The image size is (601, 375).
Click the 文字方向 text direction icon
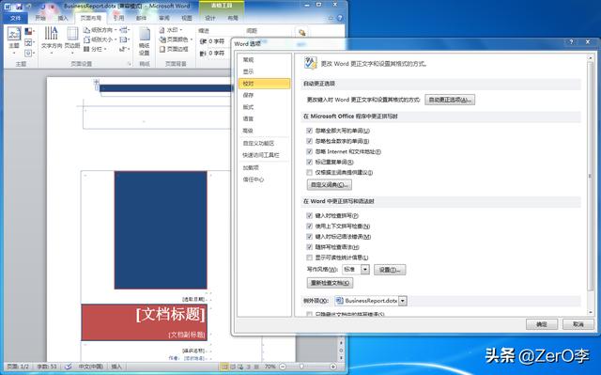pyautogui.click(x=52, y=39)
